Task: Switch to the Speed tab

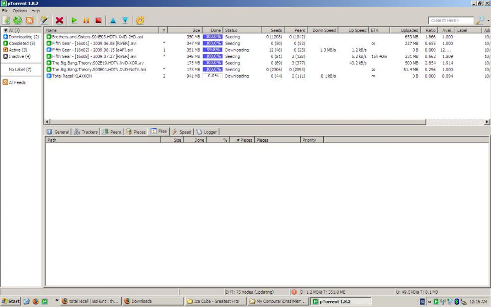Action: [x=182, y=132]
